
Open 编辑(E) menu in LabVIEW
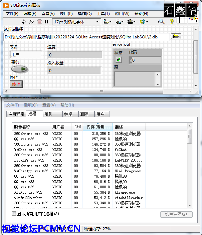click(30, 14)
